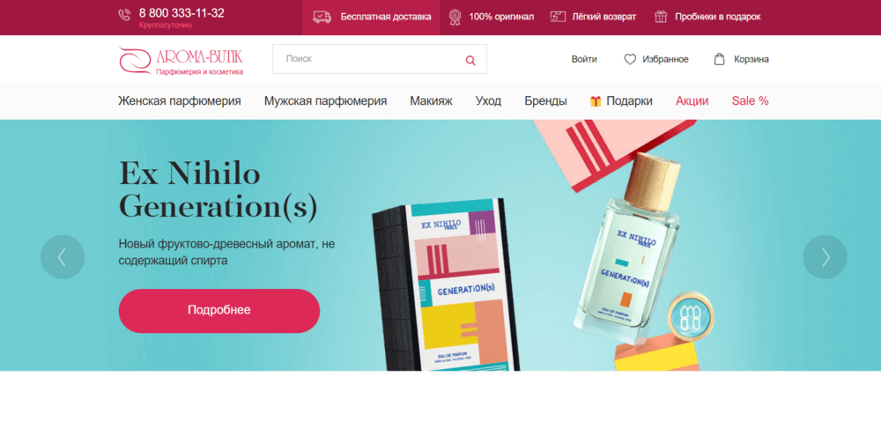This screenshot has width=881, height=421.
Task: Click the free delivery truck icon
Action: 322,17
